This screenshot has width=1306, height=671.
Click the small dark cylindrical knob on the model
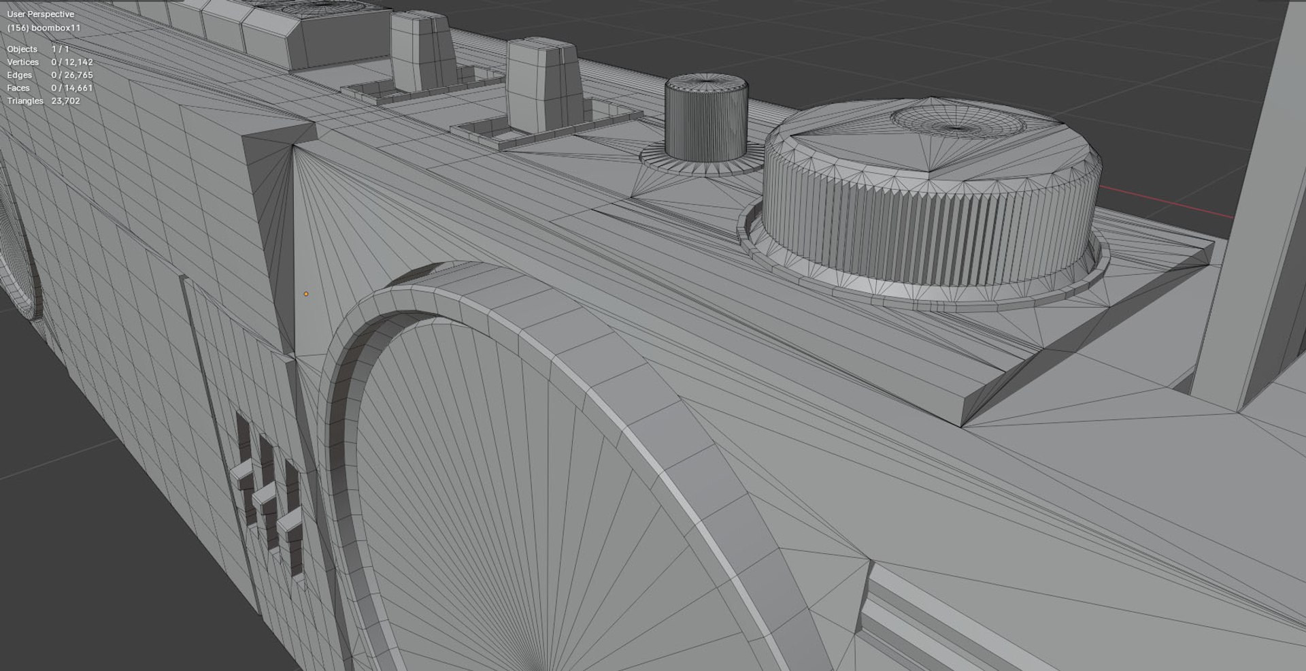706,118
